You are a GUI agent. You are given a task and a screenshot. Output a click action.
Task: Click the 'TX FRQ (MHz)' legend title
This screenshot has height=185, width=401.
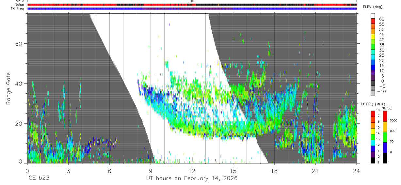[373, 104]
